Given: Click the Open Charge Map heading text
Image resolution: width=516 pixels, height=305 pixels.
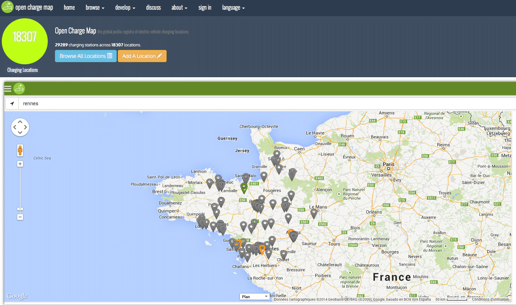Looking at the screenshot, I should (75, 31).
